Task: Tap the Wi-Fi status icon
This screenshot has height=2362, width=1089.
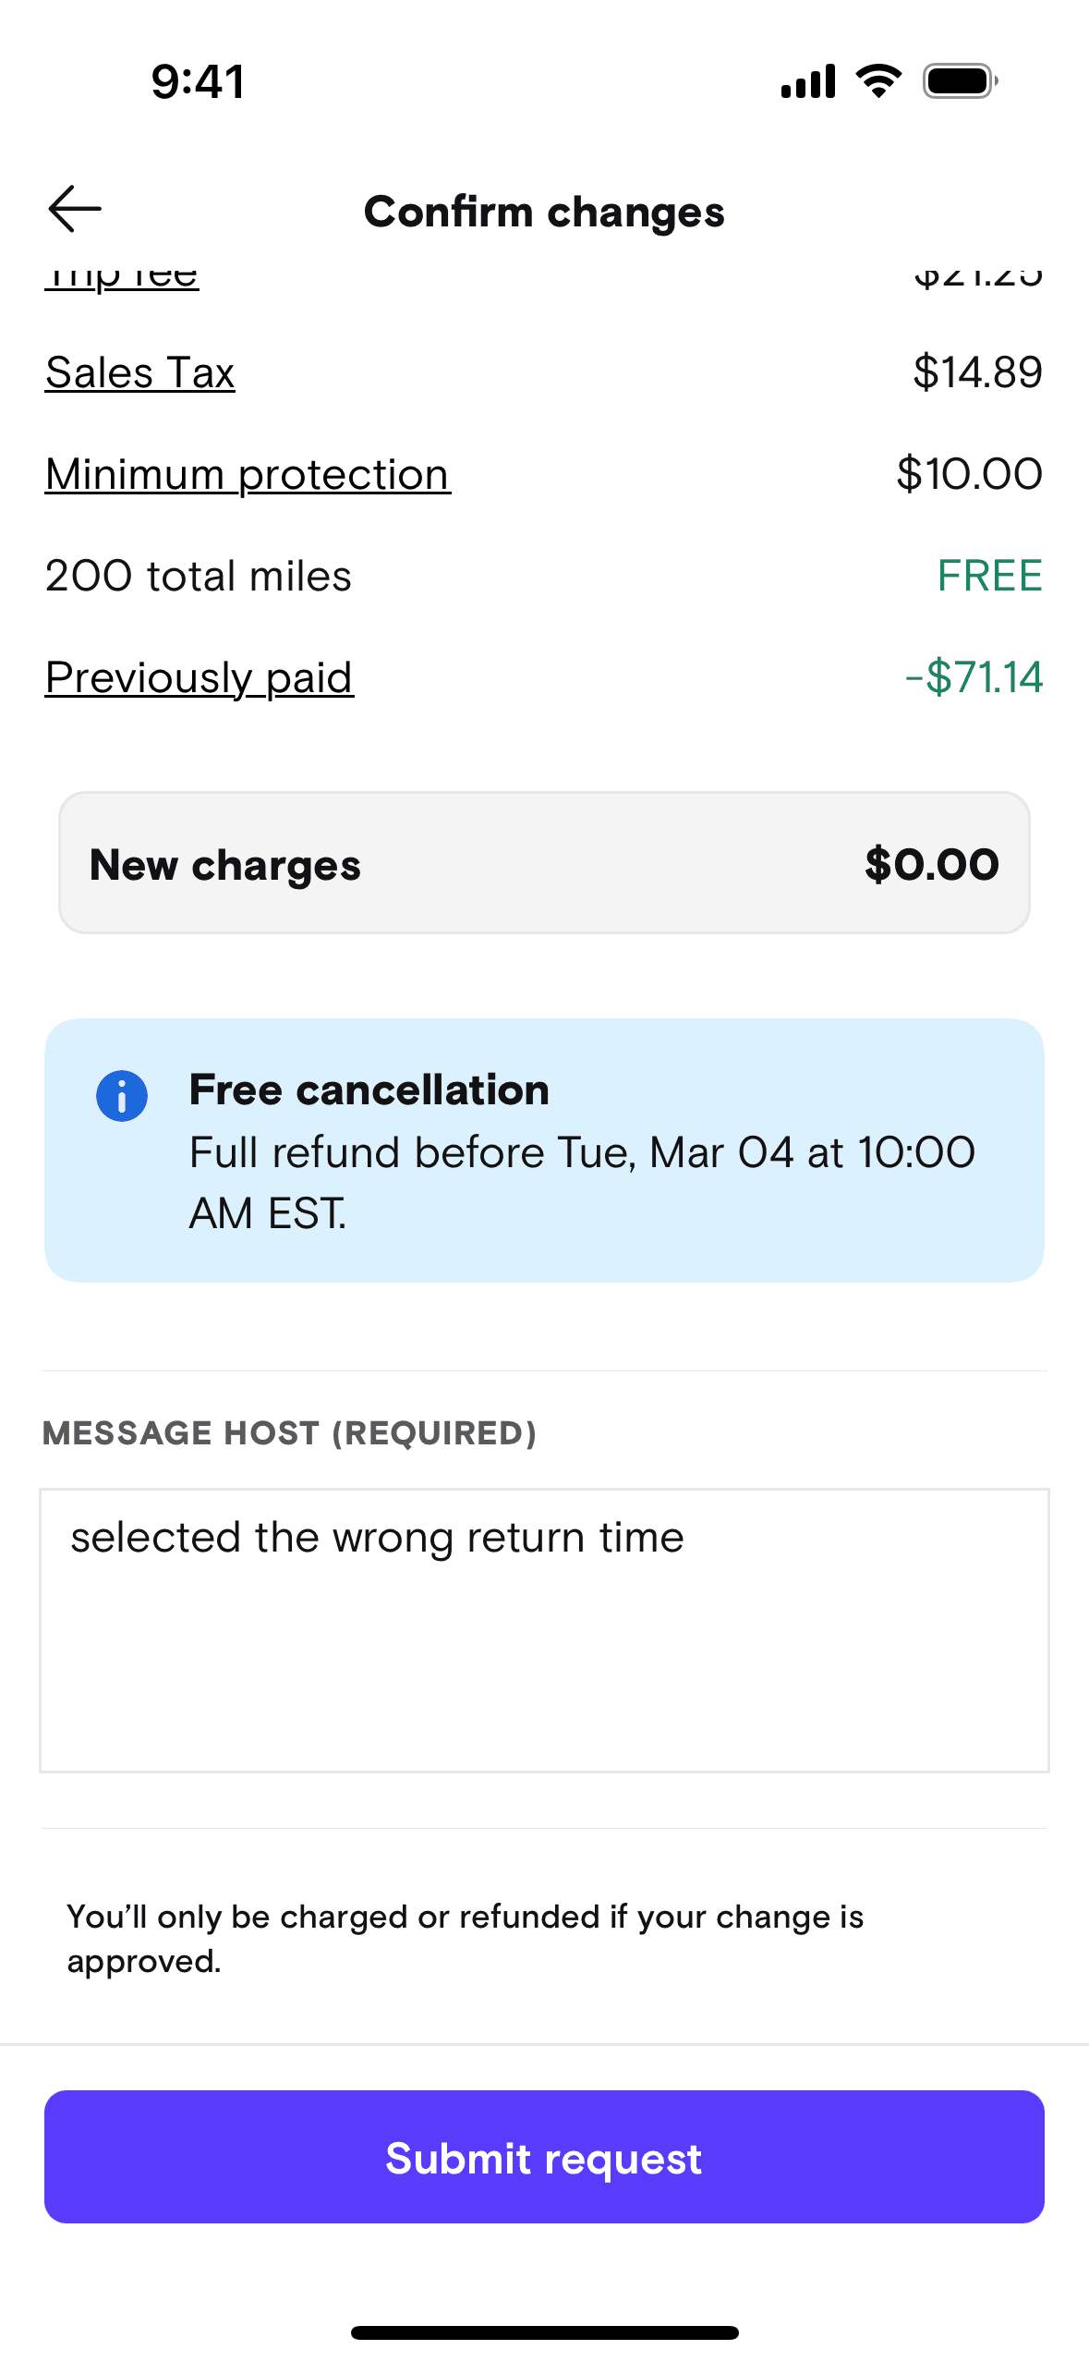Action: [x=878, y=81]
